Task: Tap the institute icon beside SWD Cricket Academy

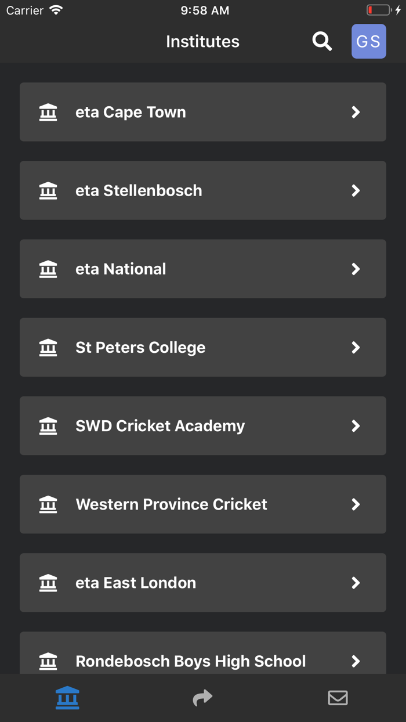Action: (x=48, y=425)
